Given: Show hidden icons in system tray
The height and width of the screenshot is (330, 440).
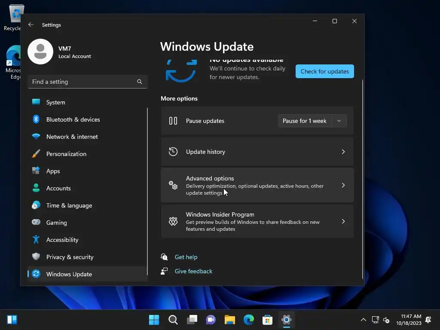Looking at the screenshot, I should click(363, 320).
